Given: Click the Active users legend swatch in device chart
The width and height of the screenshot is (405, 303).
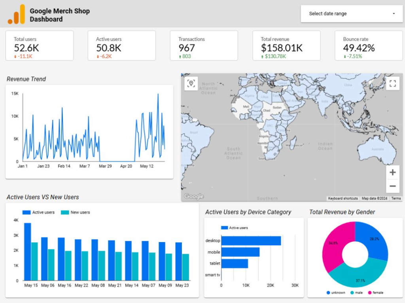Looking at the screenshot, I should (225, 227).
